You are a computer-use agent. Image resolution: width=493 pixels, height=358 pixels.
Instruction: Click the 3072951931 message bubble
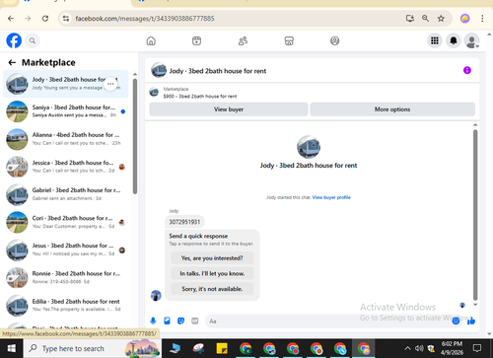click(184, 222)
